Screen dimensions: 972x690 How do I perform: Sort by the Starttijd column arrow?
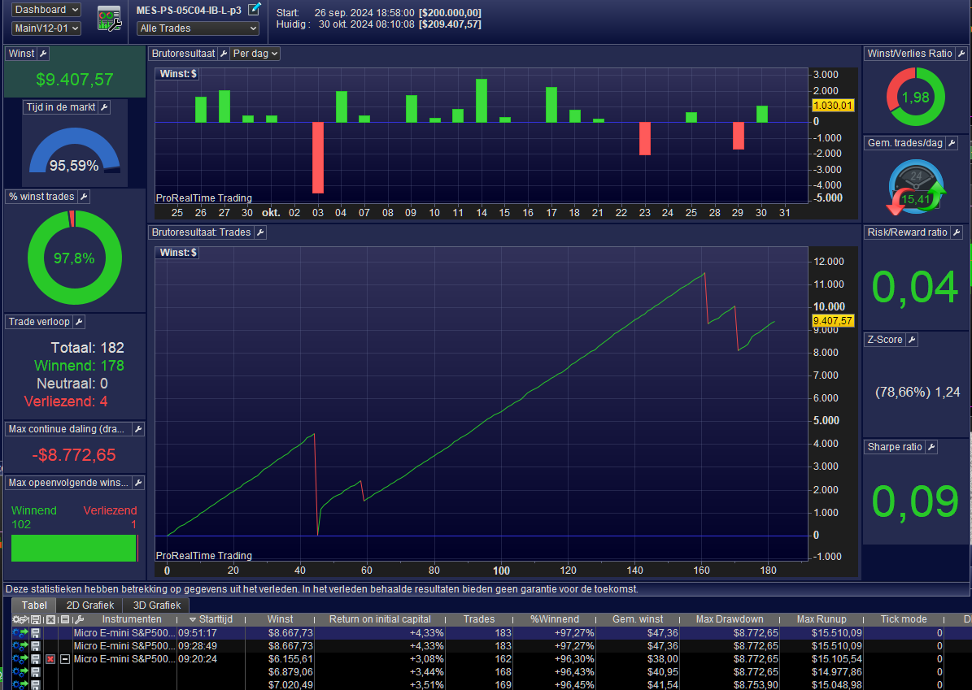click(193, 619)
